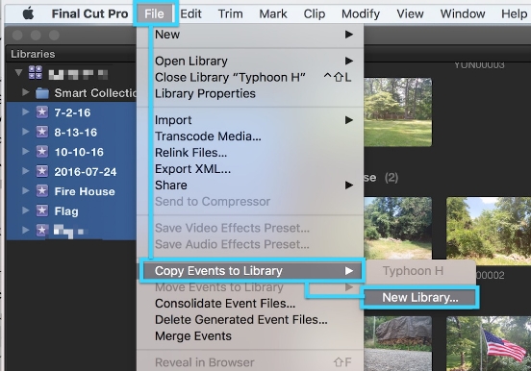
Task: Choose New Library... from the submenu
Action: click(x=420, y=298)
